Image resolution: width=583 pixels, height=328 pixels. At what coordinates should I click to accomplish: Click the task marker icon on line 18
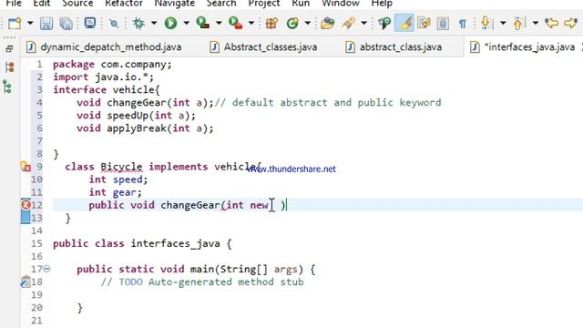click(26, 282)
